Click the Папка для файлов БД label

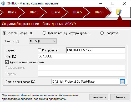click(21, 82)
